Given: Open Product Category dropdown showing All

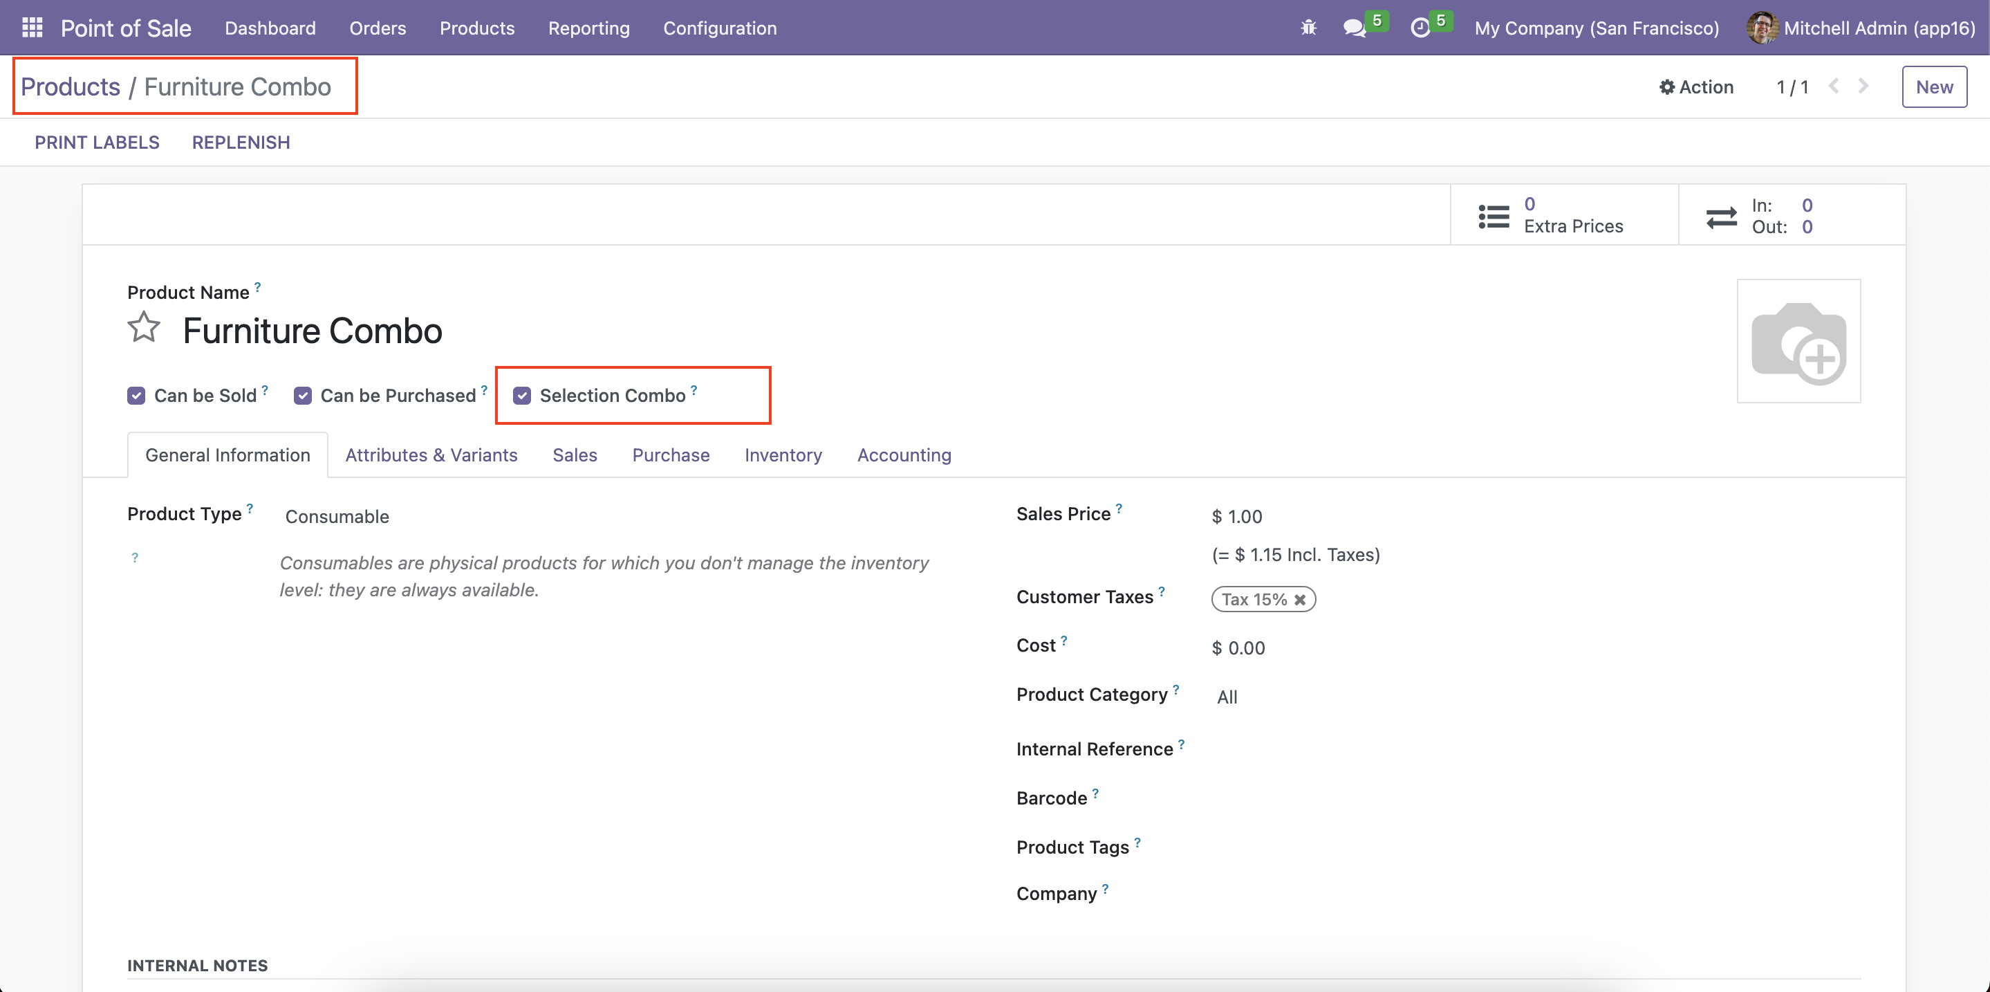Looking at the screenshot, I should [x=1227, y=697].
